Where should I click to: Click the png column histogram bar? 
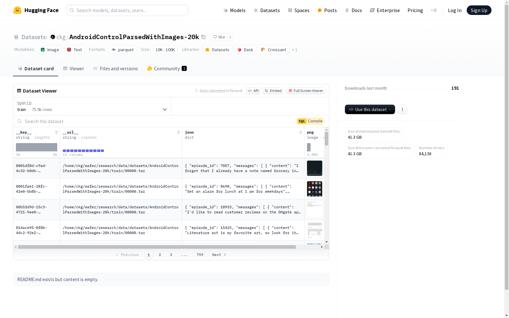[309, 147]
